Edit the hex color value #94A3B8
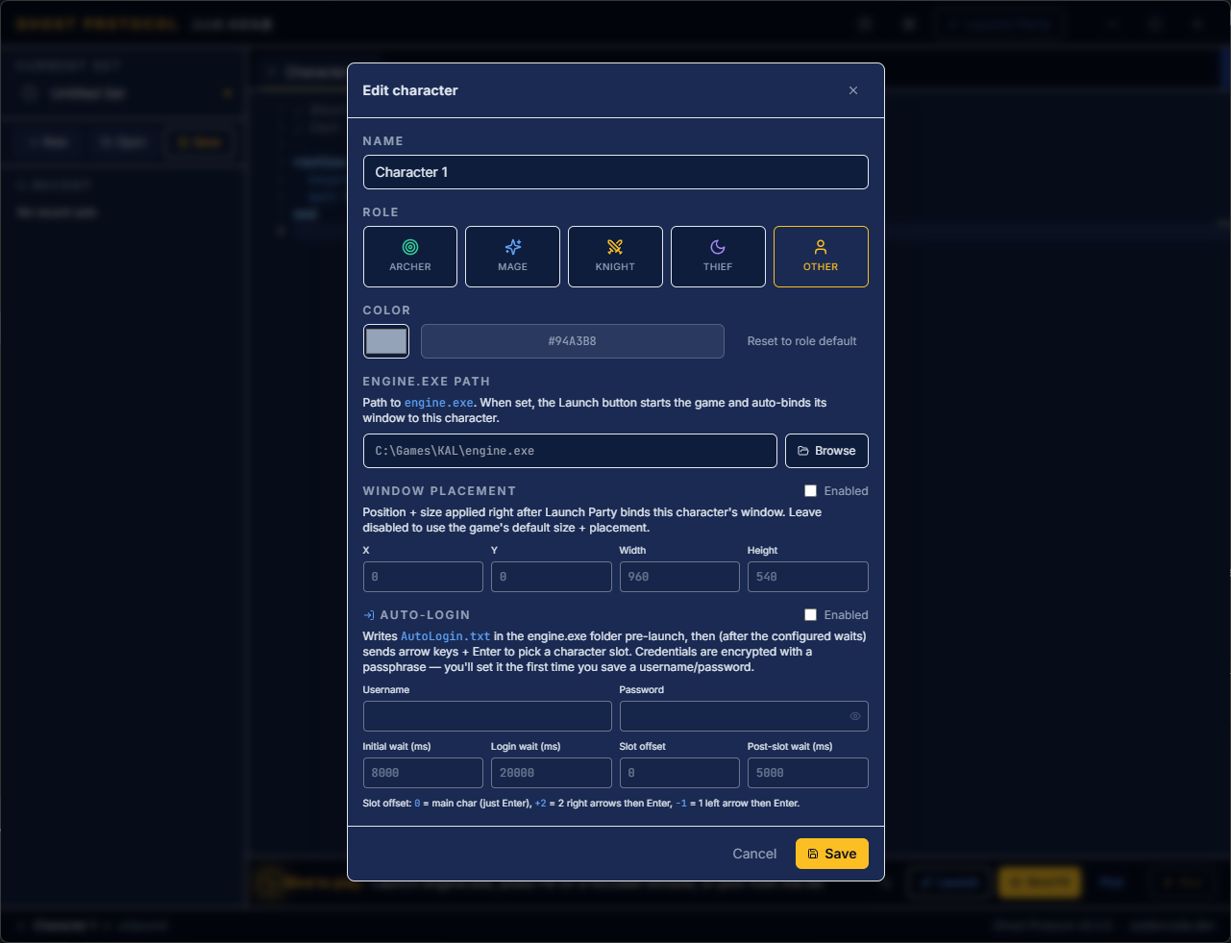 click(572, 341)
